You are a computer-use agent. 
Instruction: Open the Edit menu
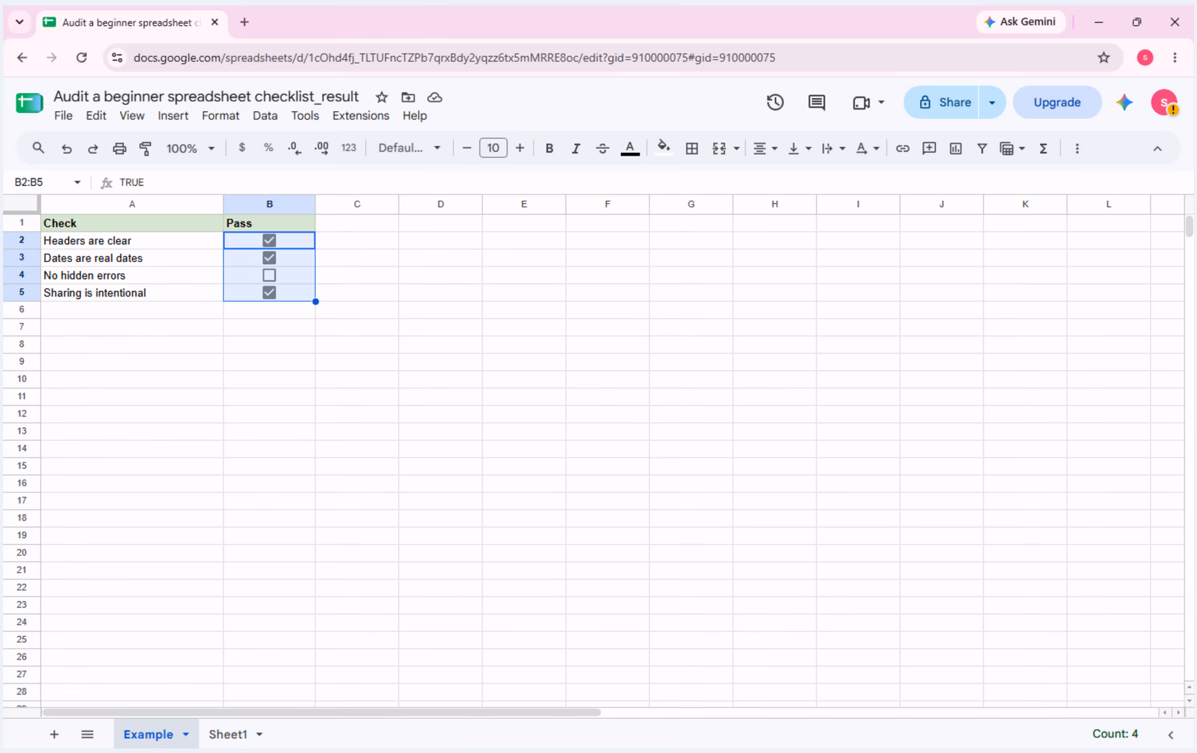point(96,116)
